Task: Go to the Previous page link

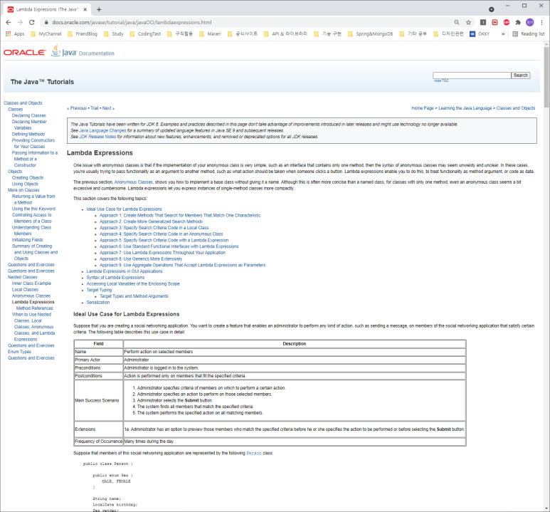Action: coord(77,108)
